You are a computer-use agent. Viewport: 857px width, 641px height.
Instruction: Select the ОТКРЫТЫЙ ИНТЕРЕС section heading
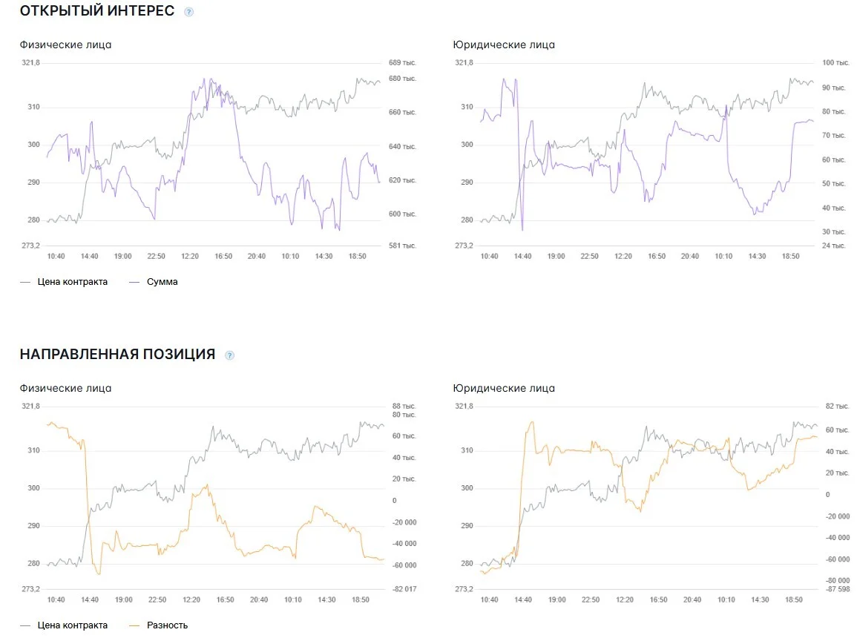(96, 11)
